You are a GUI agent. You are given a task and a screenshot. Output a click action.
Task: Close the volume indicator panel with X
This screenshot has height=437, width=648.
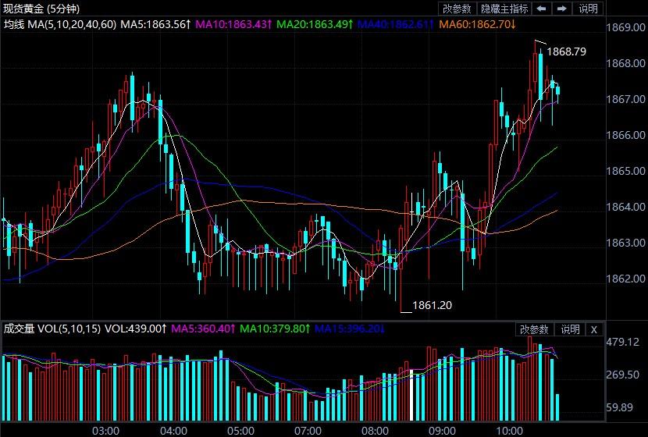click(594, 329)
